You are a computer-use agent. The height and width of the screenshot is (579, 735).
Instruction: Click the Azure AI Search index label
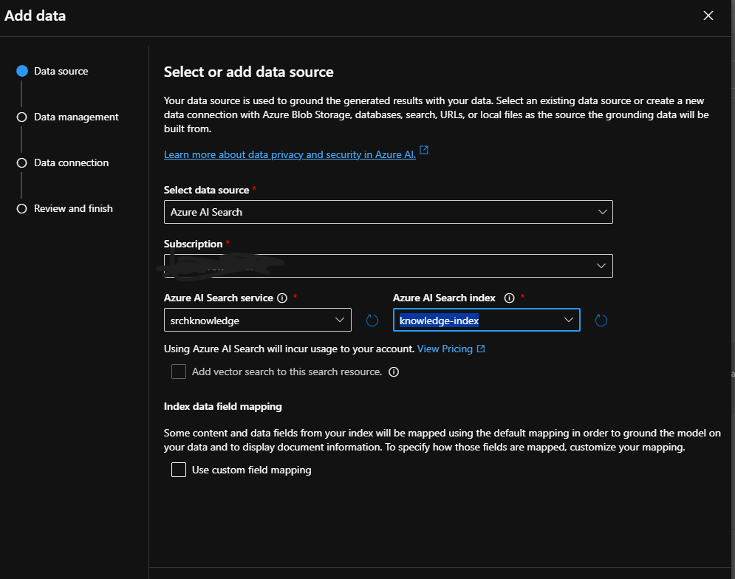(444, 298)
